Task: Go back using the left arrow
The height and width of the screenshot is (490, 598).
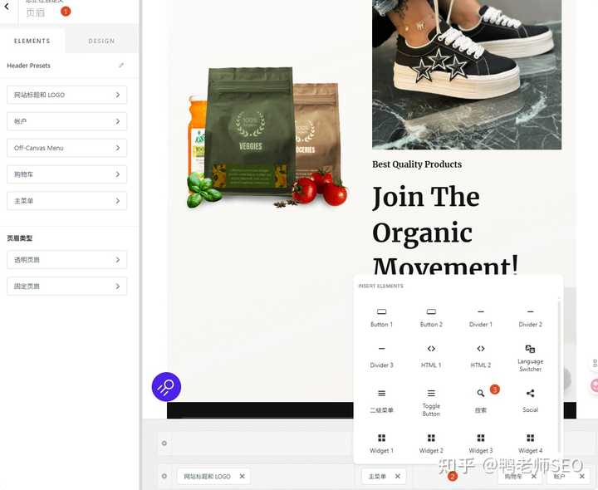Action: click(x=7, y=7)
